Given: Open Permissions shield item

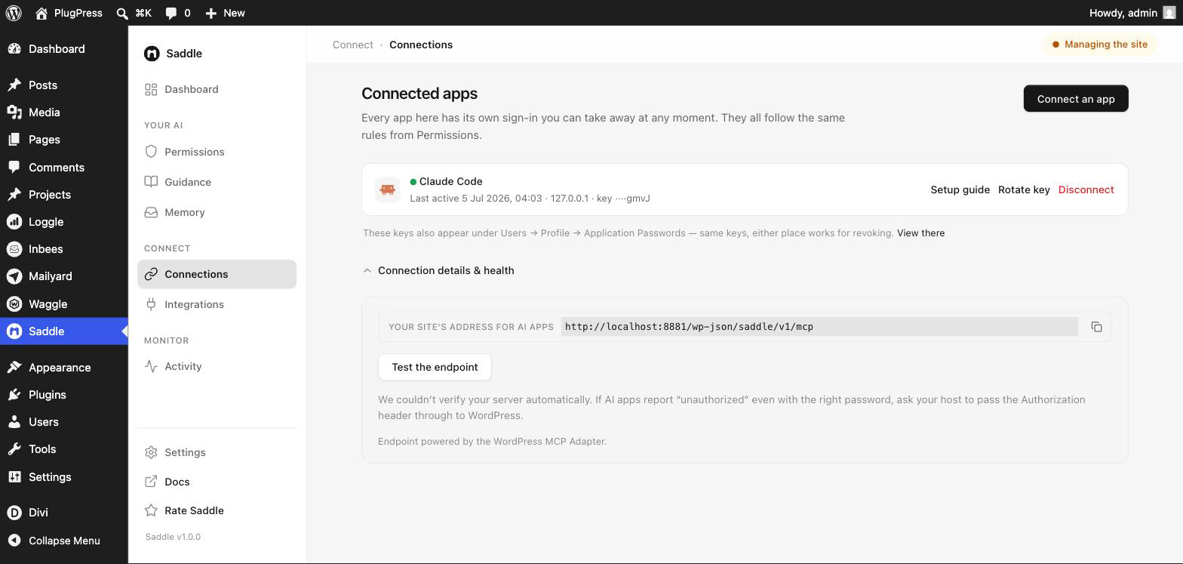Looking at the screenshot, I should click(217, 152).
